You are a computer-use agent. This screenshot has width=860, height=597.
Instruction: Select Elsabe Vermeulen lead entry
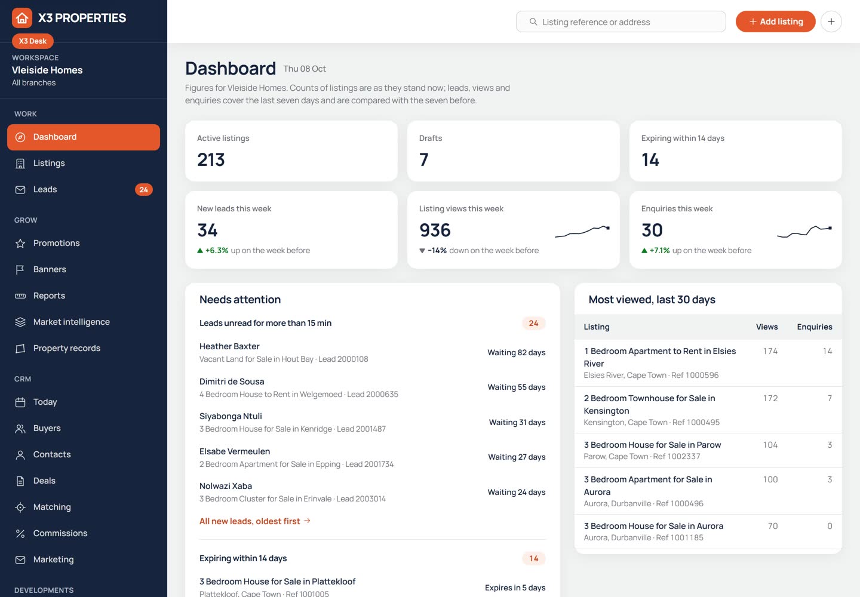coord(373,457)
